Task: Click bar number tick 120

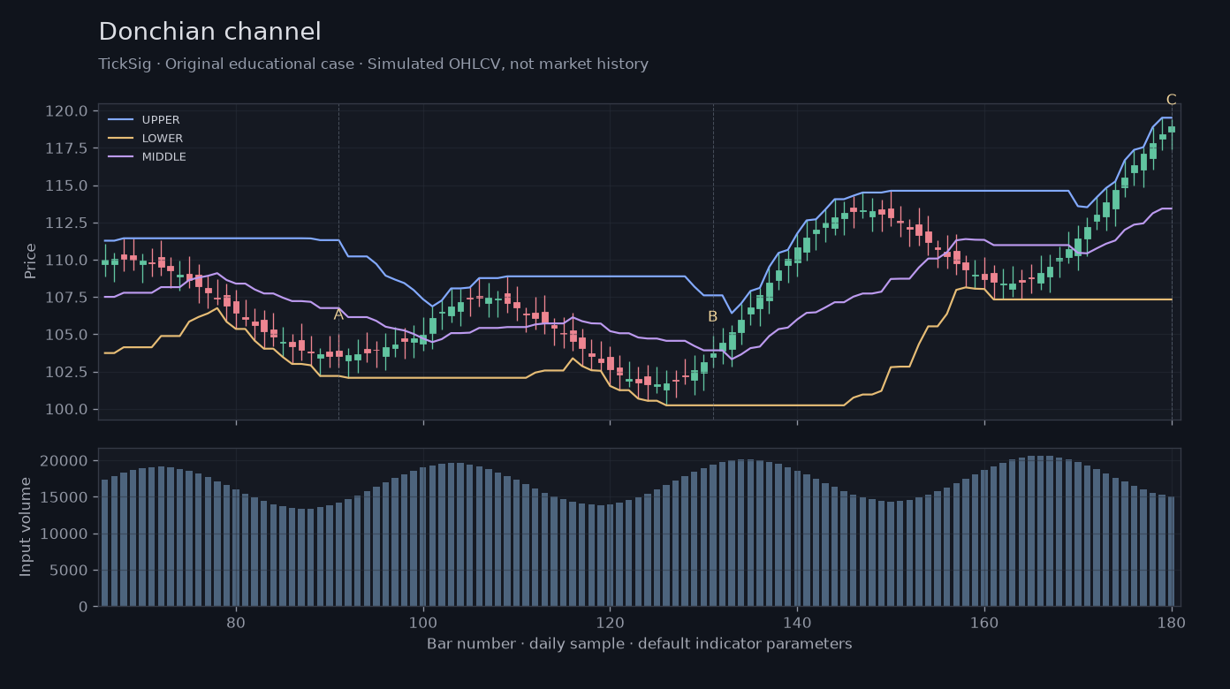Action: 610,622
